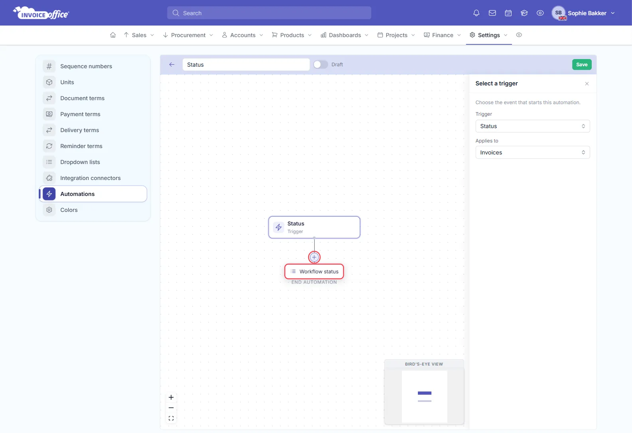Open the Dashboards menu
632x433 pixels.
[345, 35]
